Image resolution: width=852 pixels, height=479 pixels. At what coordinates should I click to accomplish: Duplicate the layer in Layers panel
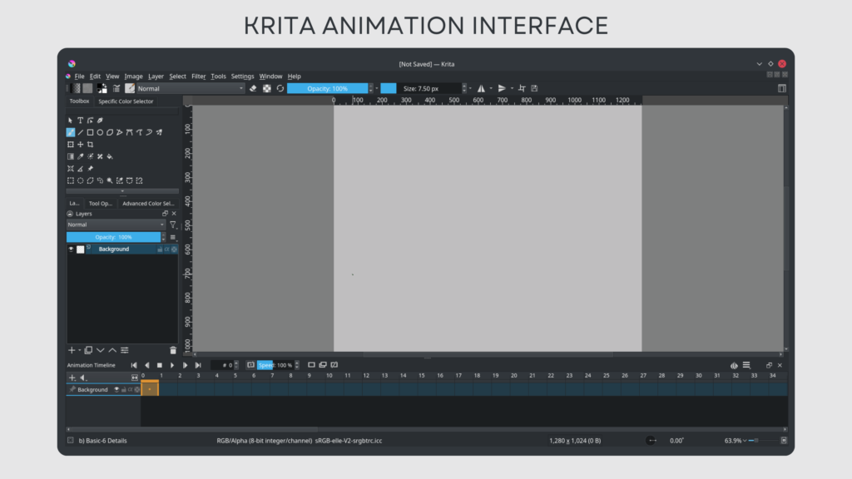[88, 350]
